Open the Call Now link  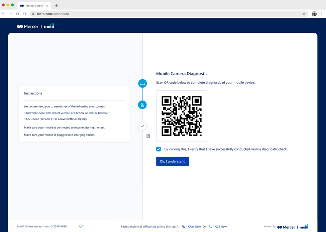click(221, 226)
